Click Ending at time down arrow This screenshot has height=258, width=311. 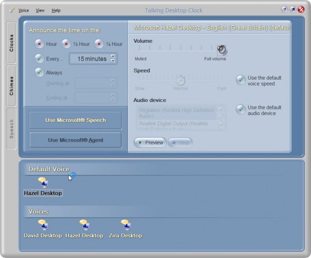[113, 100]
